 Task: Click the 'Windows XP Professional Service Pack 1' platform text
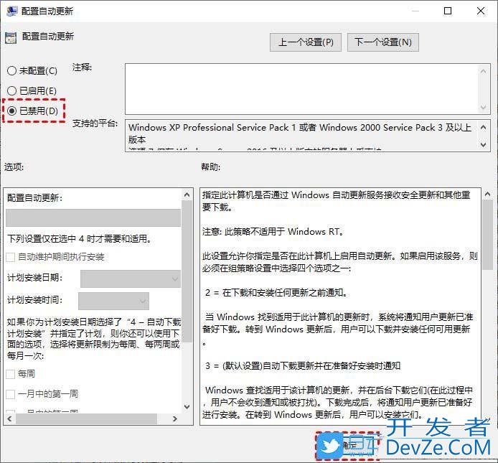tap(212, 128)
